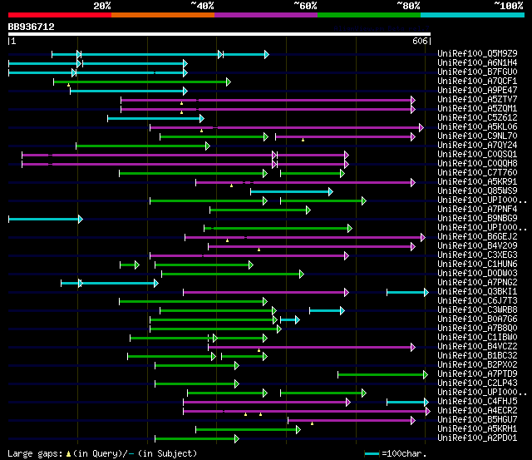Open hit UniRef100_Q85WS9

pos(477,191)
